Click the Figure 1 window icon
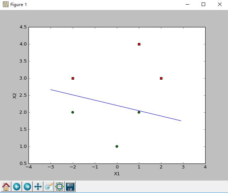This screenshot has width=228, height=193. click(6, 4)
